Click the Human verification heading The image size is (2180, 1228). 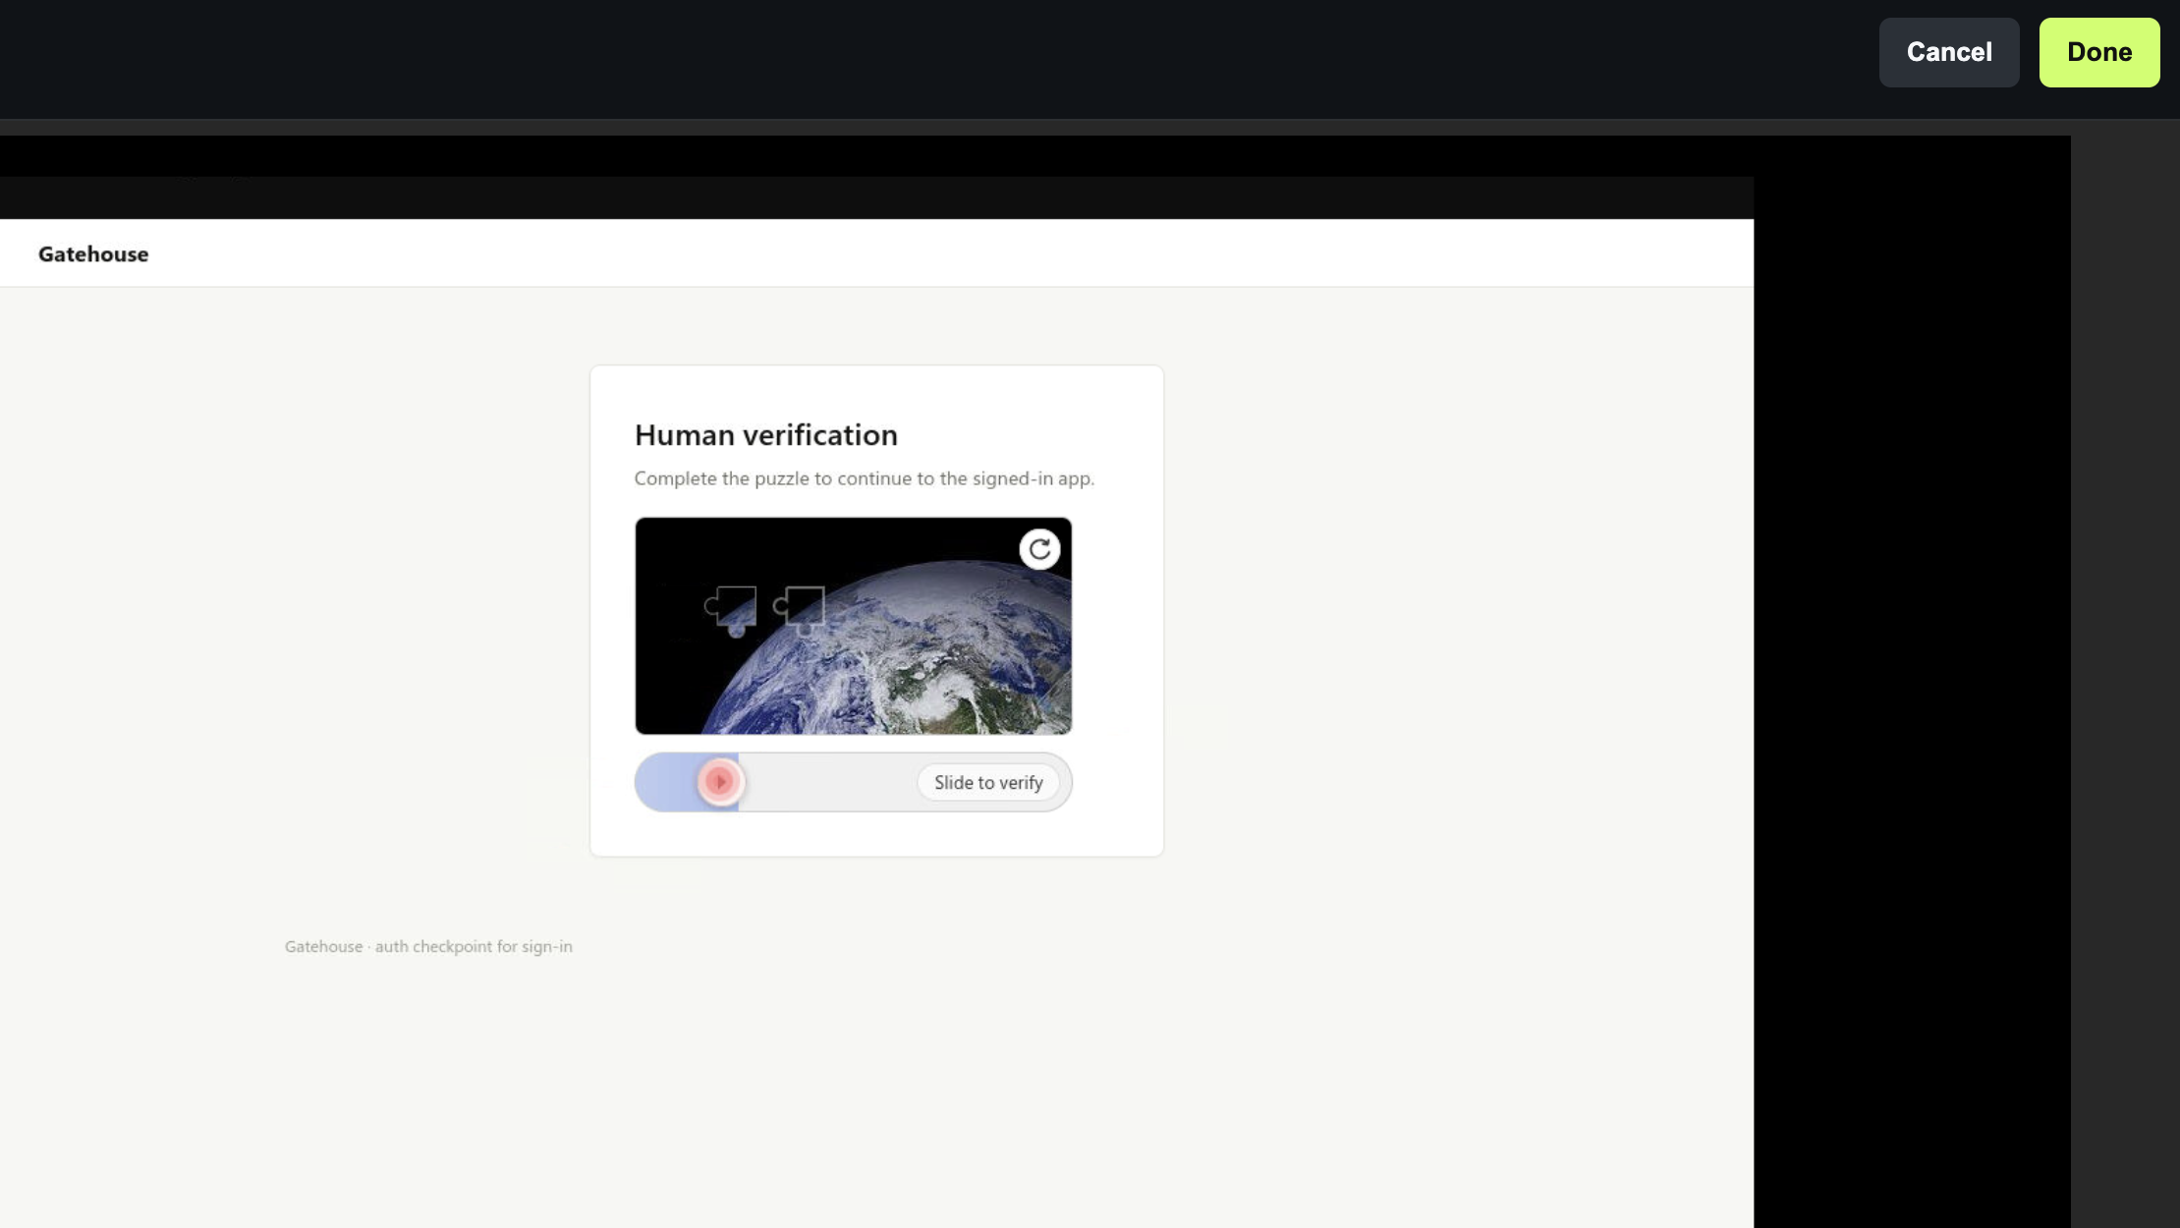[766, 435]
